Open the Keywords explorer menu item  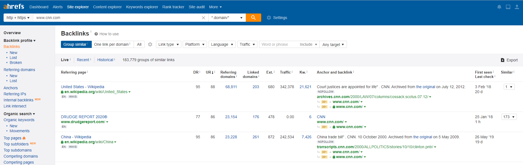[x=142, y=7]
